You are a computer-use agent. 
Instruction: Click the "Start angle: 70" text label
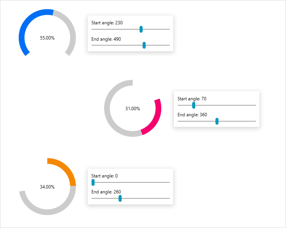pos(192,99)
